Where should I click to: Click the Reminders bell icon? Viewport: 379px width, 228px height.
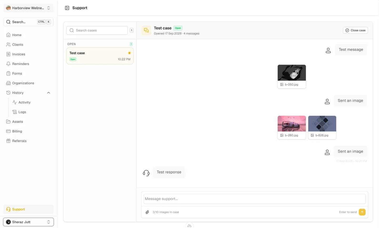coord(8,64)
